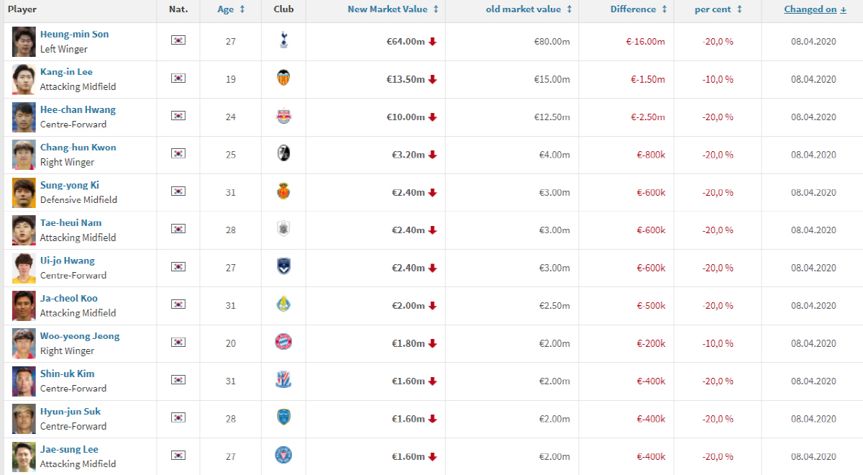Click Bordeaux crest in Ui-jo Hwang row
This screenshot has width=863, height=475.
[283, 268]
